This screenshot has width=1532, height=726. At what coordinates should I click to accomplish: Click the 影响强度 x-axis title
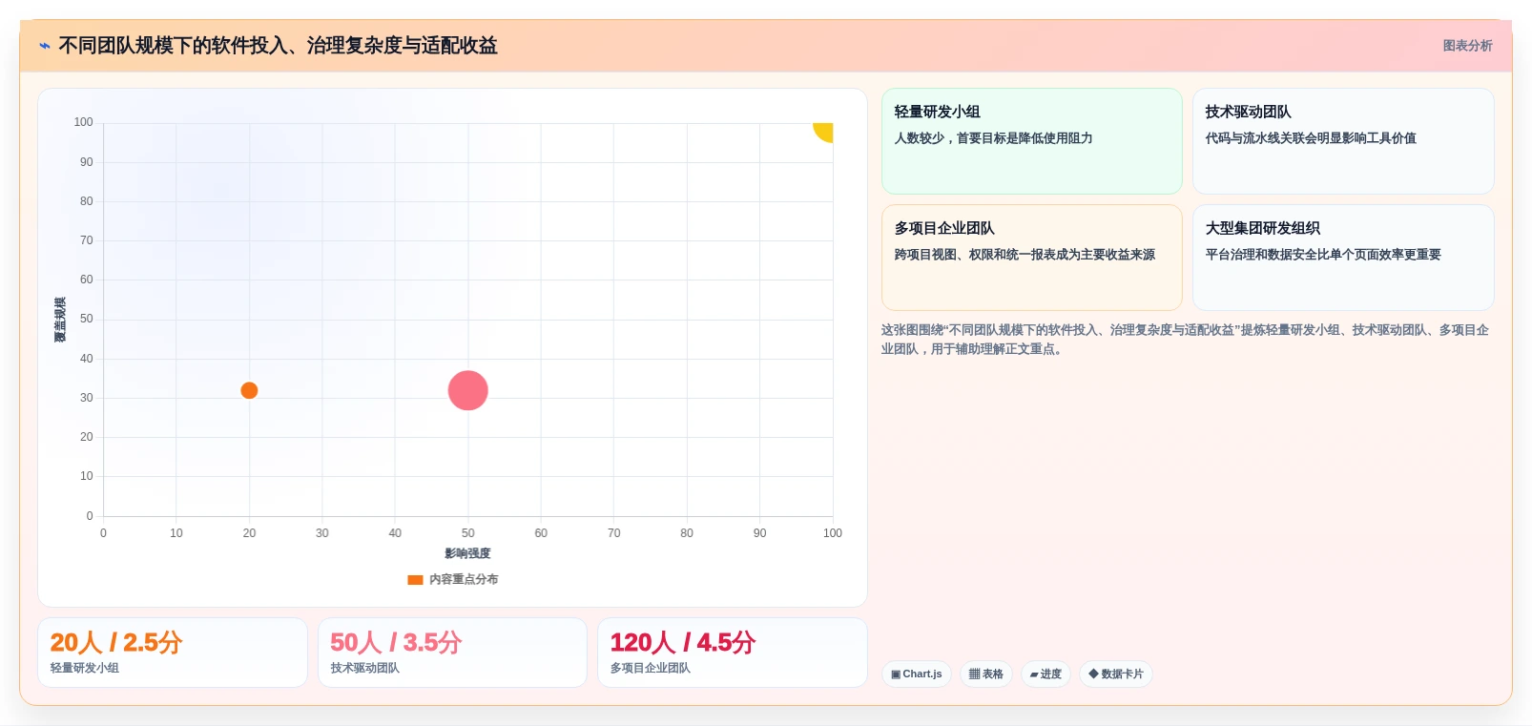pos(467,553)
